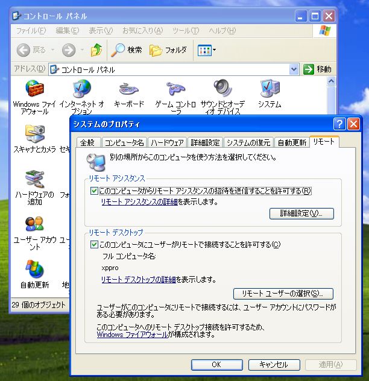
Task: Minimize the コントロール パネル window
Action: point(301,16)
